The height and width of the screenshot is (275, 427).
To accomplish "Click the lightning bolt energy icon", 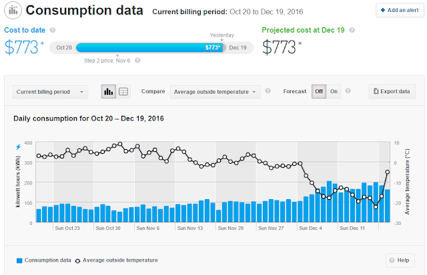I will (18, 147).
